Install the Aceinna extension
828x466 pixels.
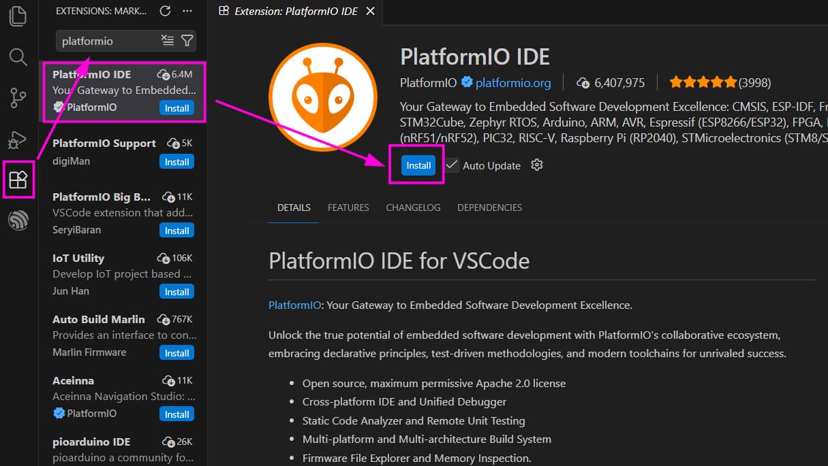pyautogui.click(x=177, y=414)
